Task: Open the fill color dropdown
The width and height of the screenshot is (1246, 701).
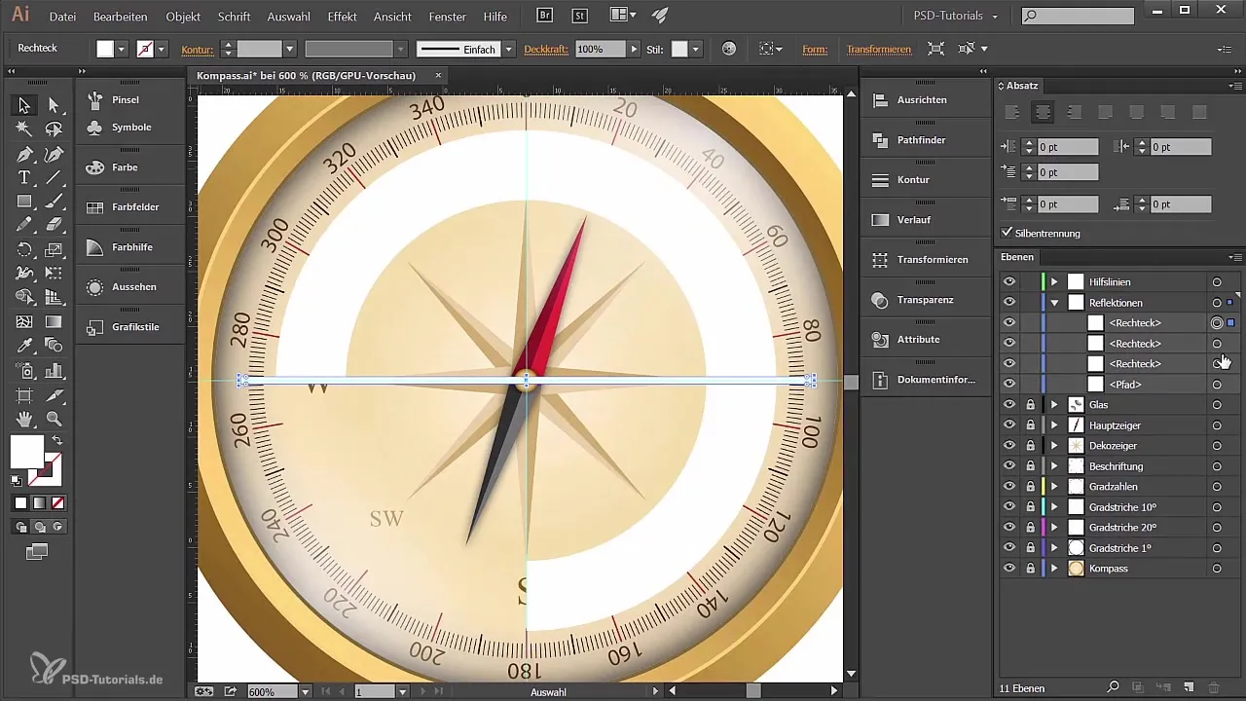Action: coord(122,49)
